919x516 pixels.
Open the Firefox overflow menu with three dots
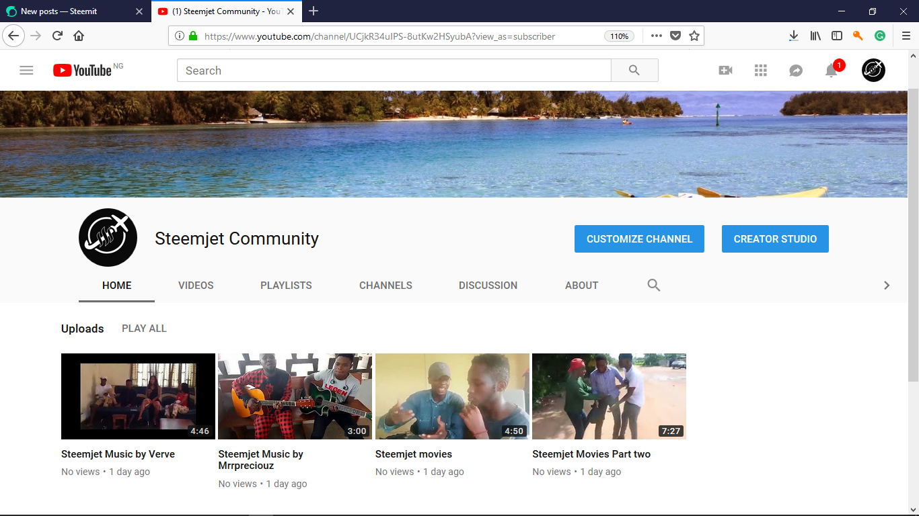tap(656, 35)
